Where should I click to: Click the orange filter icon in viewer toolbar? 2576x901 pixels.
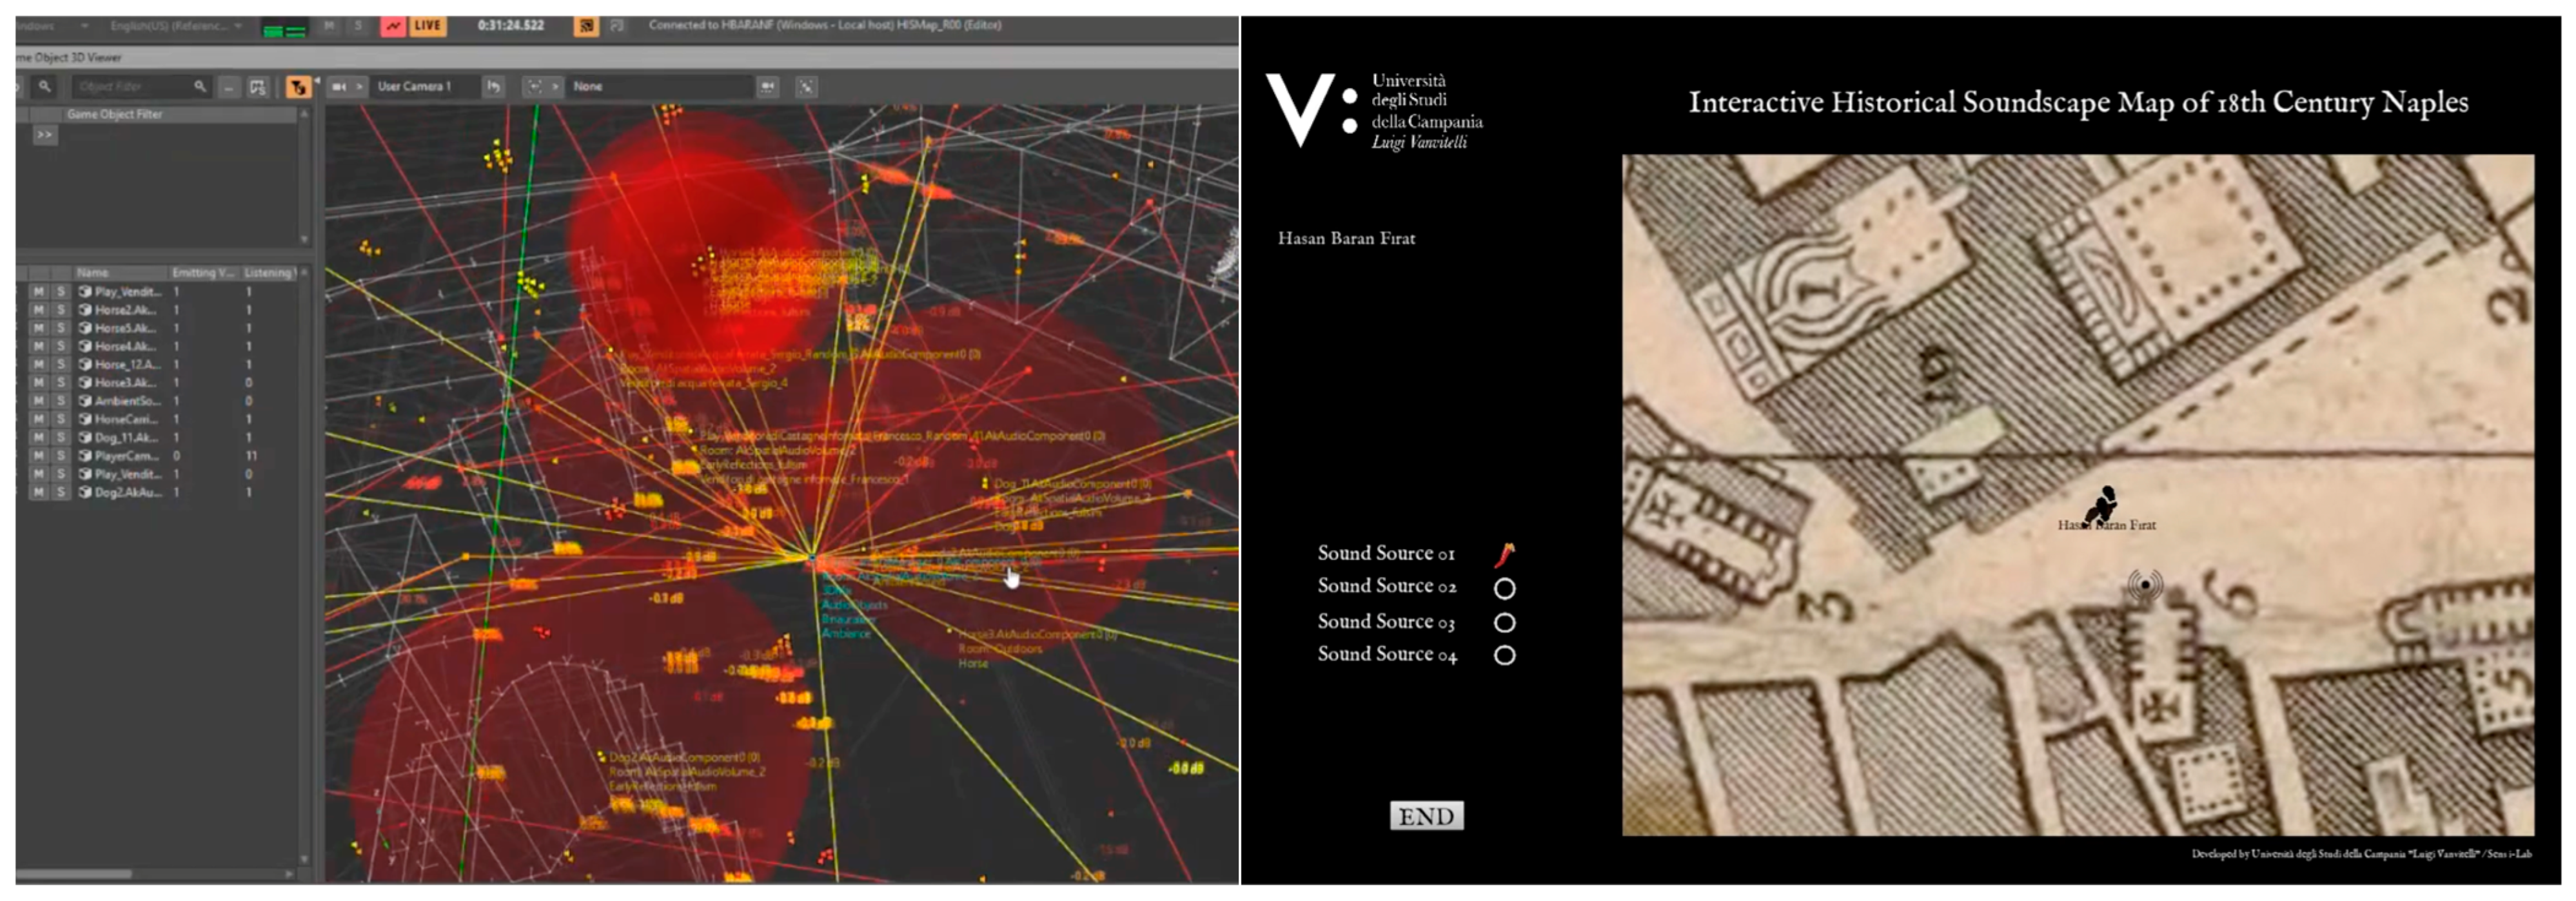[298, 87]
